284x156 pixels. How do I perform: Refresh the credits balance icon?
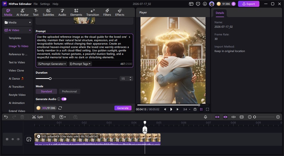[60, 108]
